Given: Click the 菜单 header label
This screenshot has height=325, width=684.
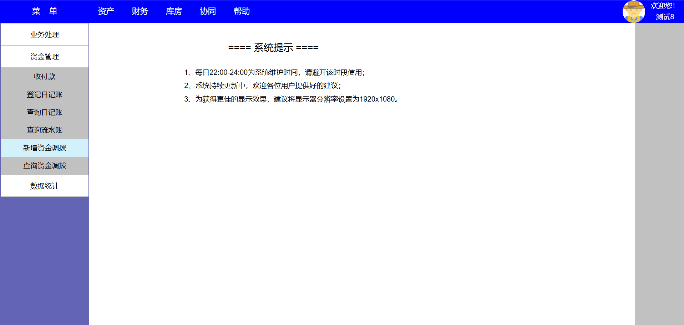Looking at the screenshot, I should 45,11.
